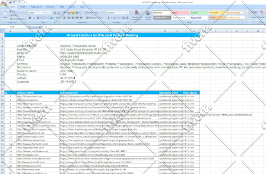Toggle middle vertical alignment
Viewport: 266px width, 174px height.
(x=68, y=13)
